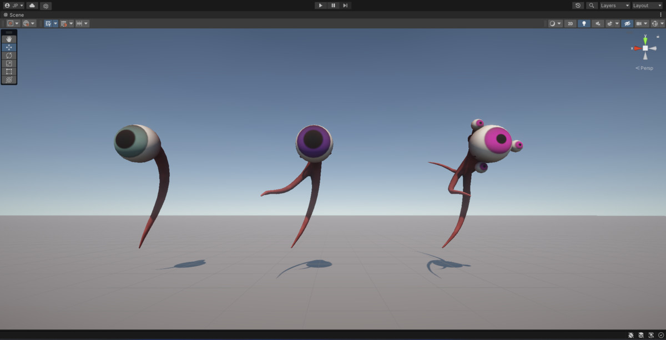This screenshot has height=340, width=666.
Task: Toggle hidden objects scene visibility
Action: click(627, 24)
